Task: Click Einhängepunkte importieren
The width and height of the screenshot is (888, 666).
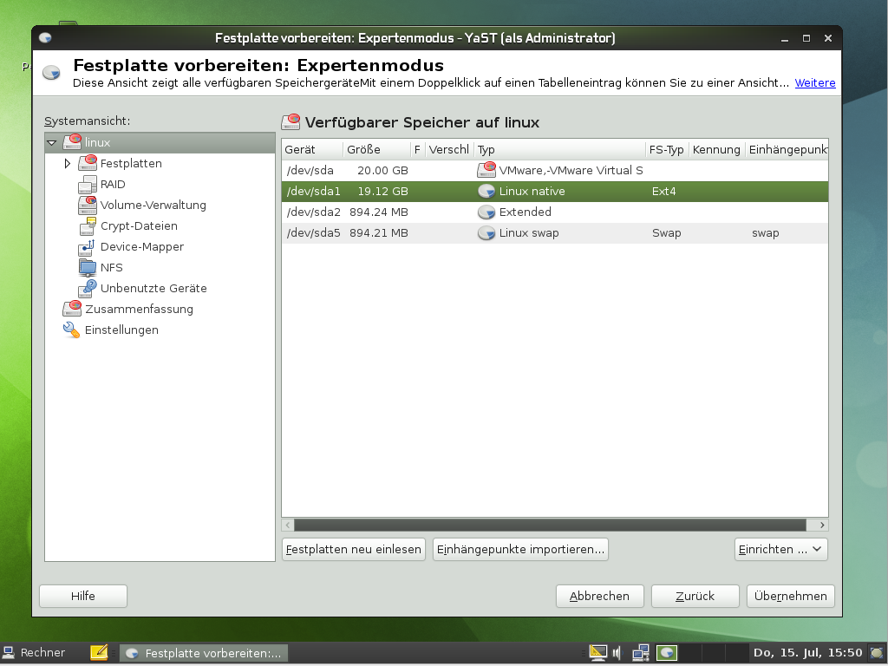Action: click(x=520, y=549)
